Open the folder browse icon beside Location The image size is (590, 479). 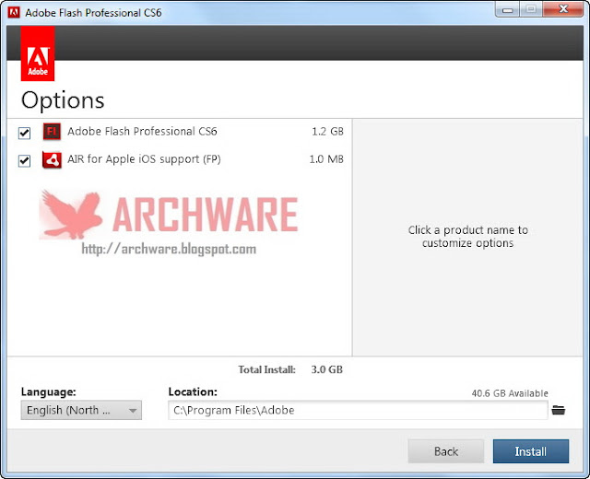pyautogui.click(x=559, y=410)
